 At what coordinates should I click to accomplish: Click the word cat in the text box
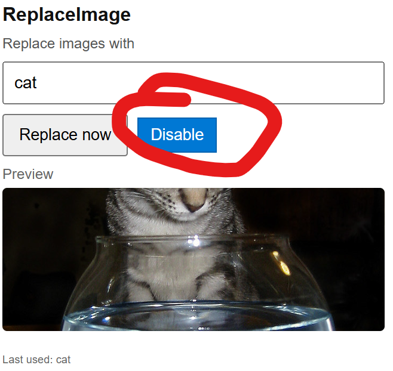point(26,83)
